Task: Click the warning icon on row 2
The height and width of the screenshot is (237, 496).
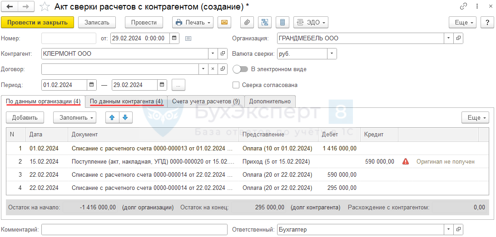Action: 405,162
